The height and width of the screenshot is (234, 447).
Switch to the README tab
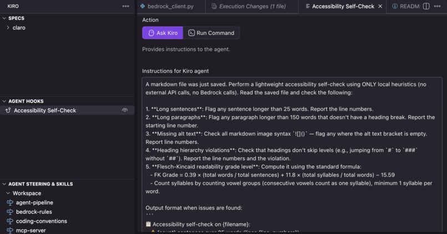(409, 6)
